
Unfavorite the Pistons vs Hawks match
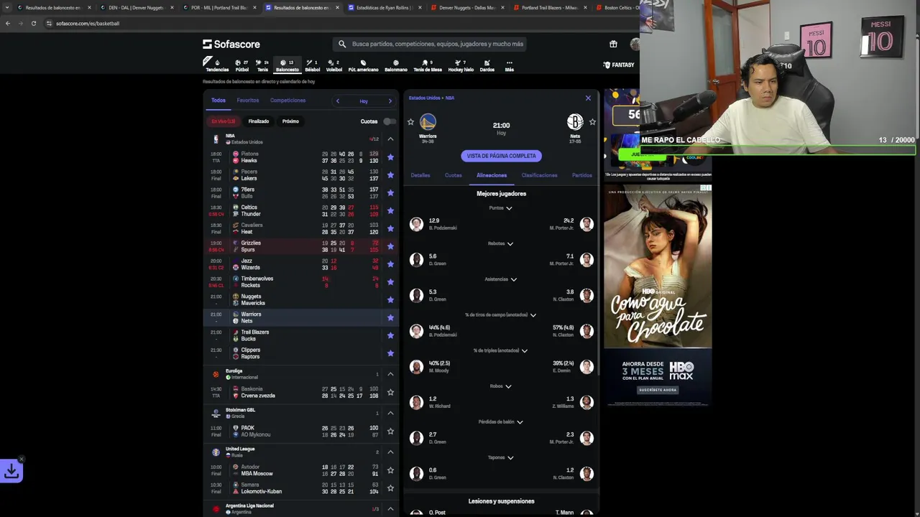pyautogui.click(x=390, y=157)
